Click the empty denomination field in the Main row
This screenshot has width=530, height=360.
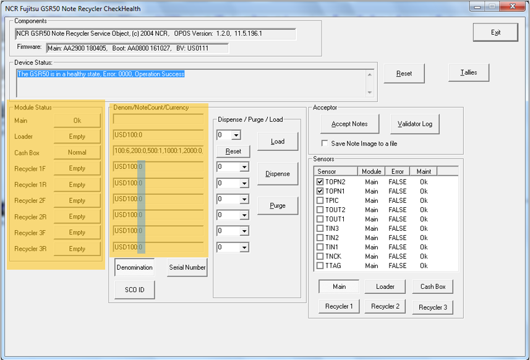click(158, 119)
